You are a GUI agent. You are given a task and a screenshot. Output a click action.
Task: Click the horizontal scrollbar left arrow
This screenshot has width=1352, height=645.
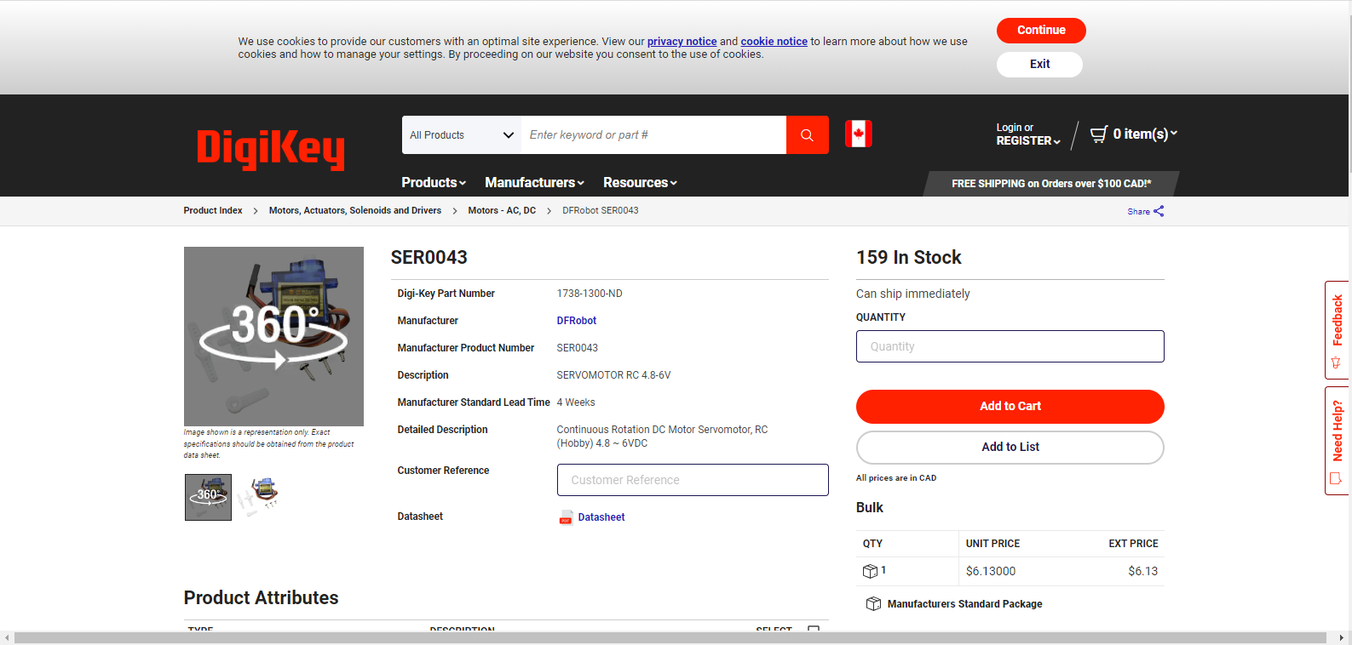(7, 638)
